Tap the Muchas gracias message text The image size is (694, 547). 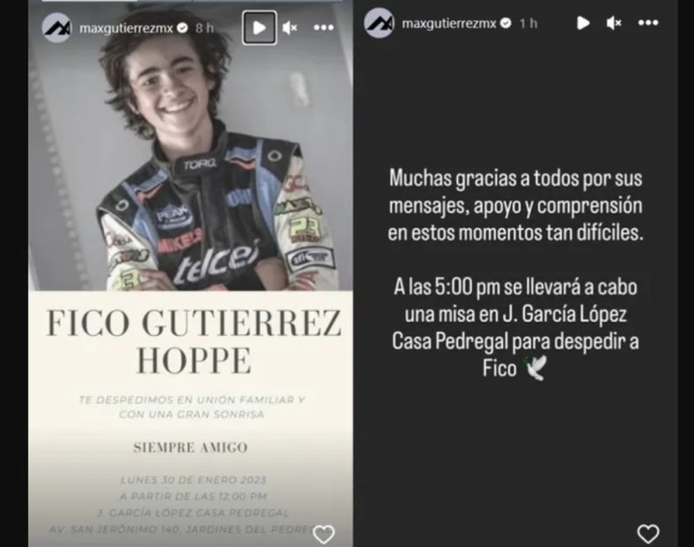pos(515,206)
